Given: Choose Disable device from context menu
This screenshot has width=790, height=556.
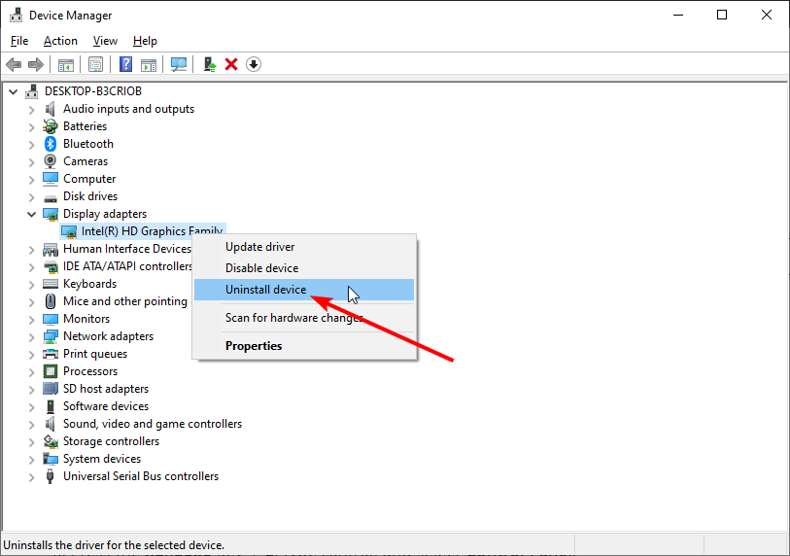Looking at the screenshot, I should point(304,268).
